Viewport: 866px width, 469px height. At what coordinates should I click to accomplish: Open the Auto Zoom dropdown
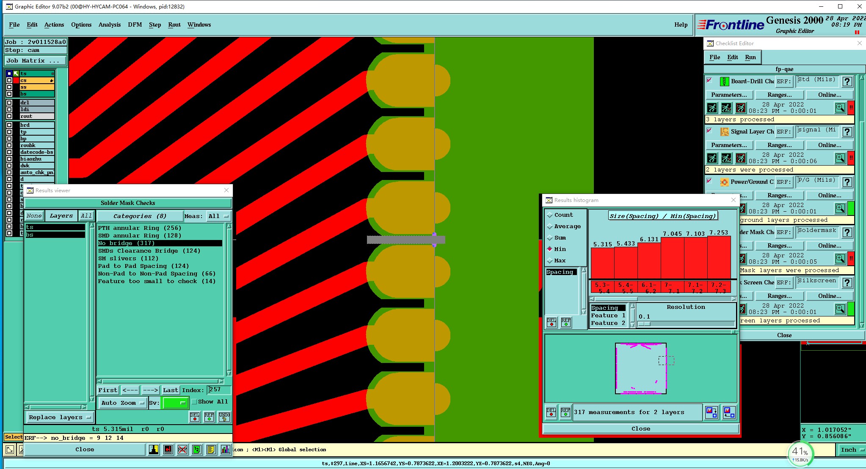pos(123,403)
